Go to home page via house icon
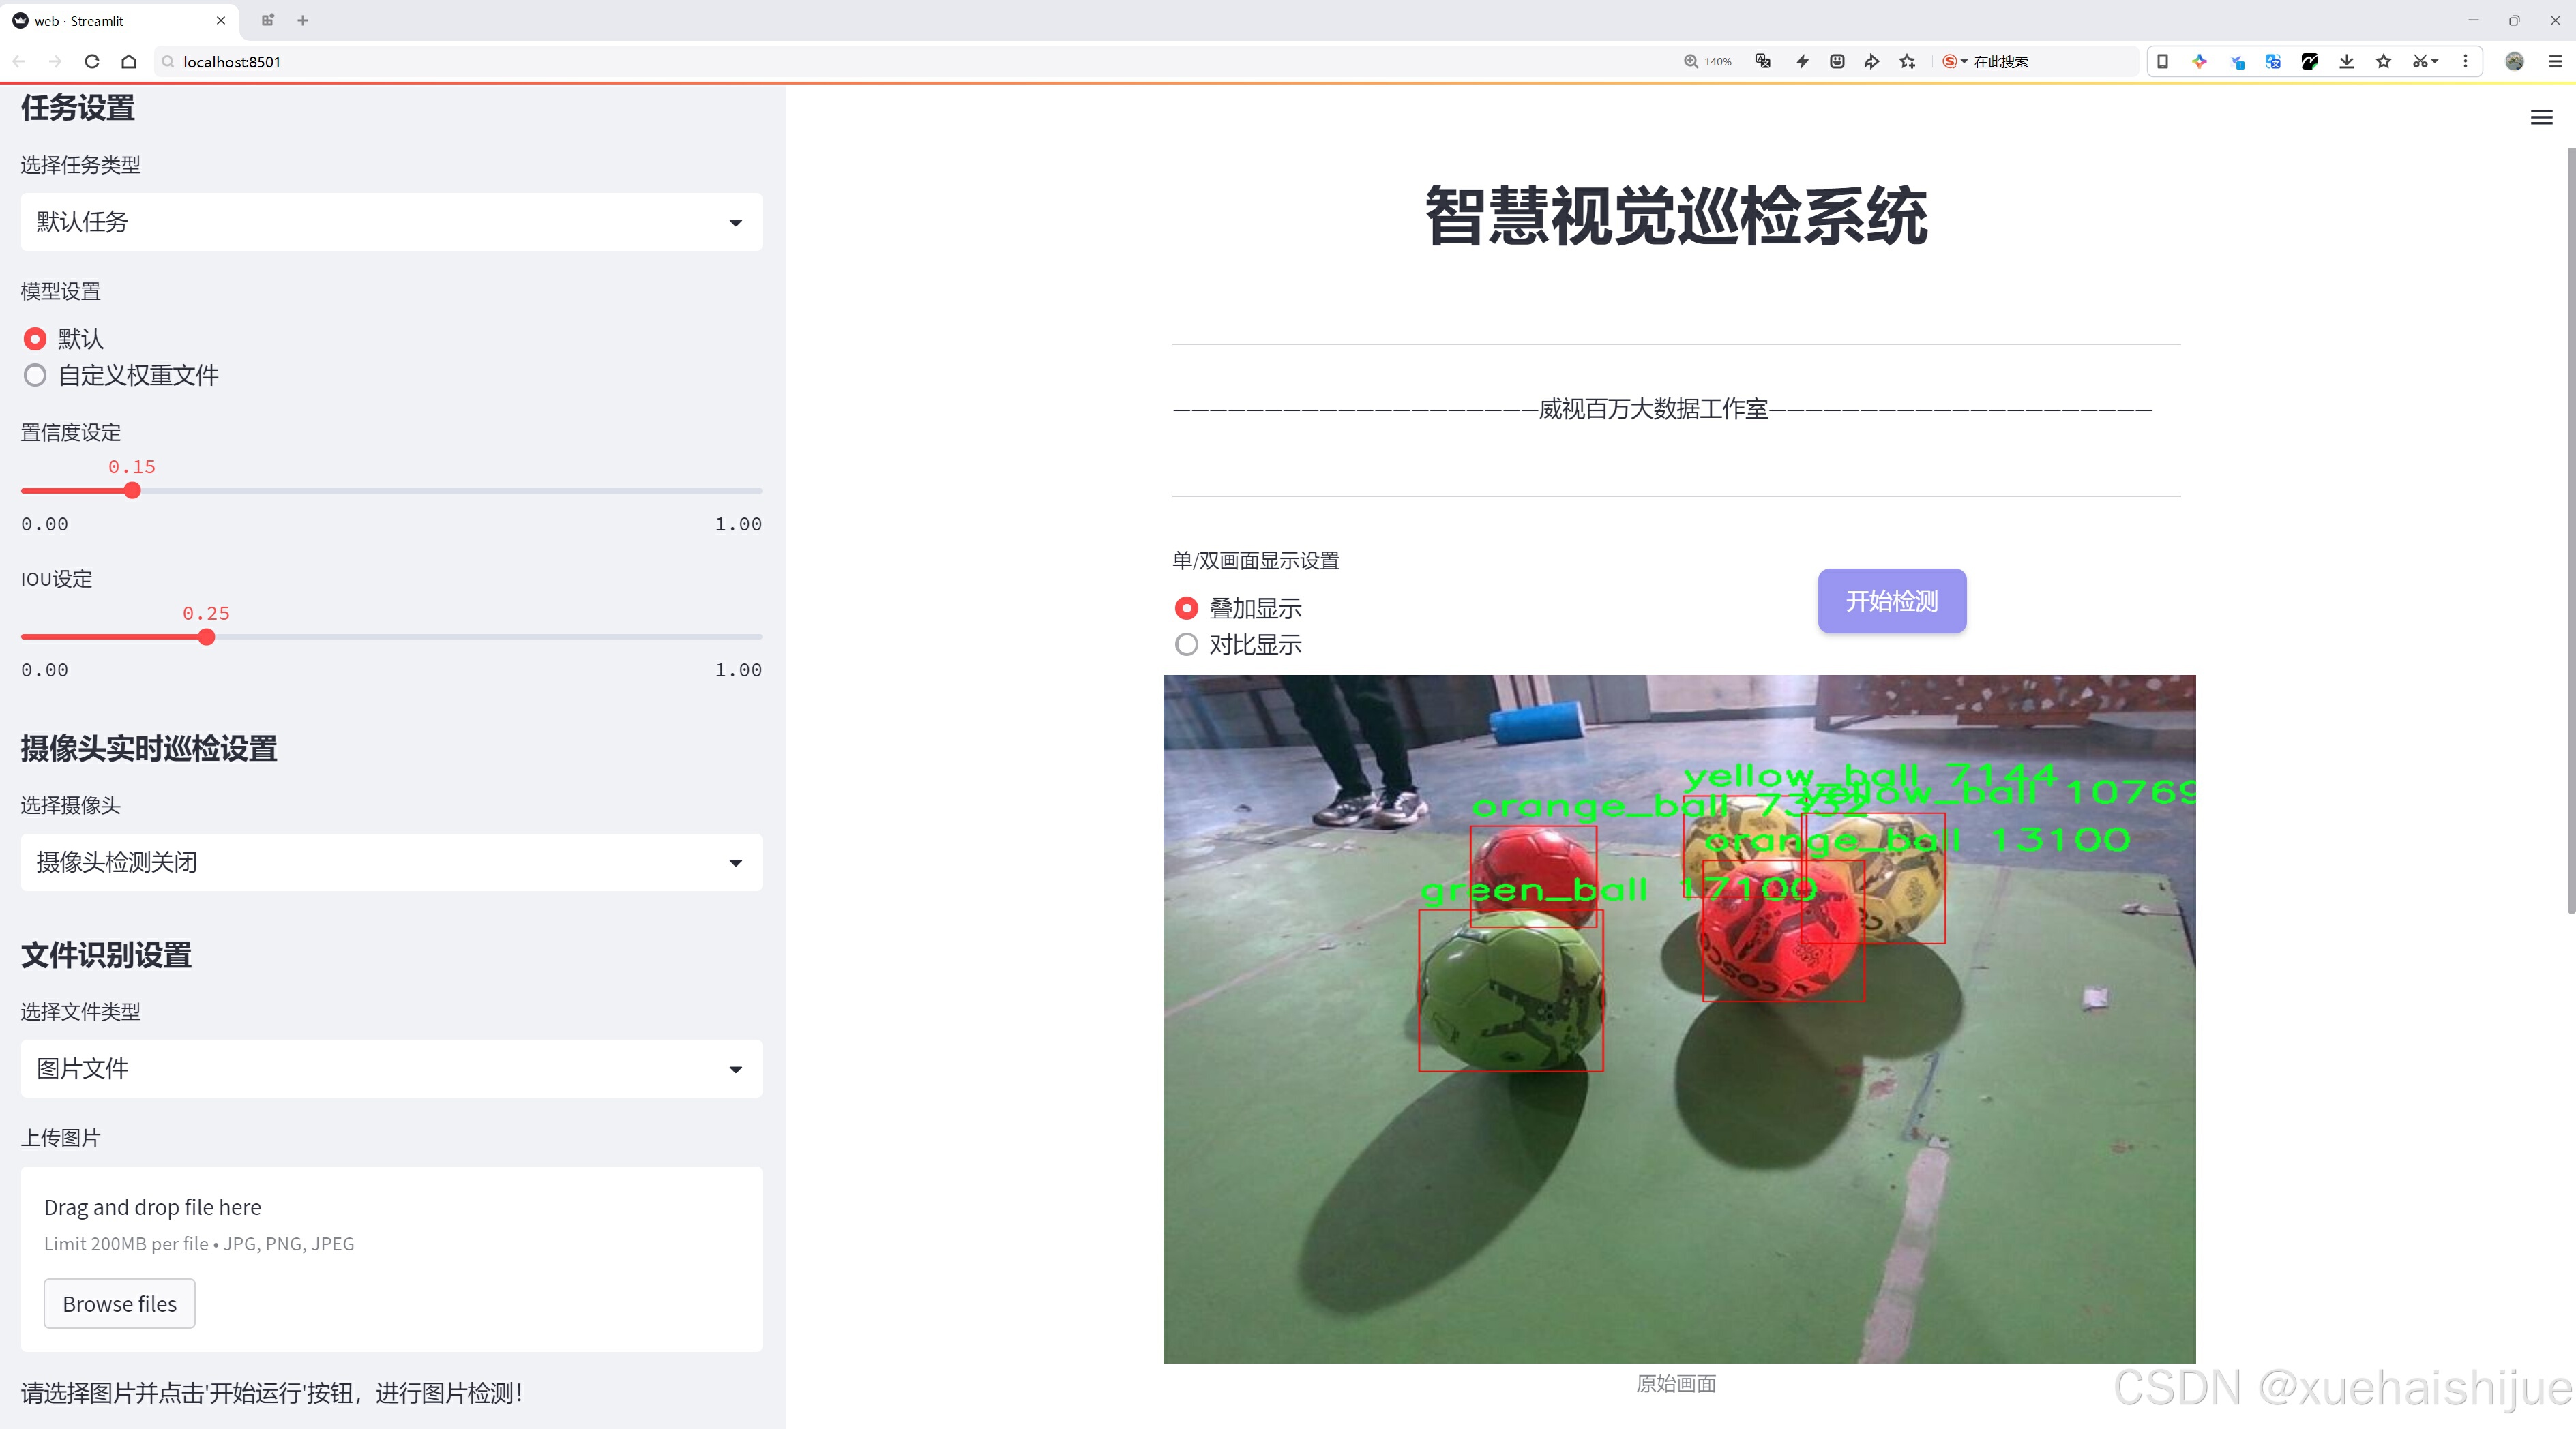The width and height of the screenshot is (2576, 1429). click(129, 61)
